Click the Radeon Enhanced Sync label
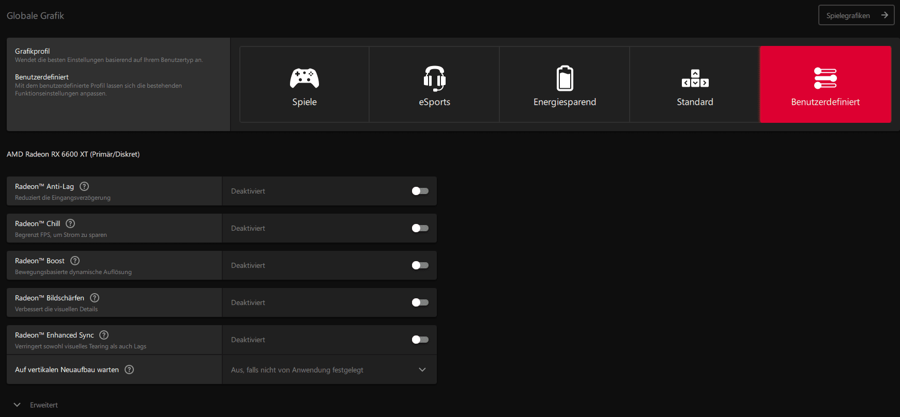Viewport: 900px width, 417px height. click(54, 335)
